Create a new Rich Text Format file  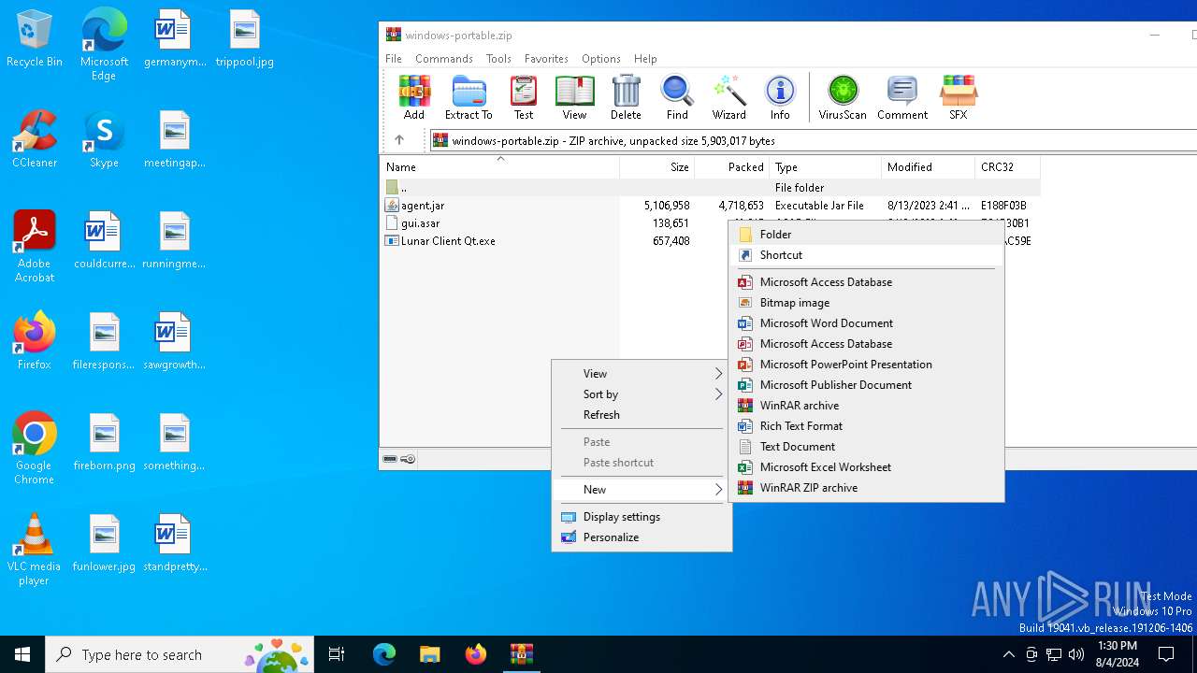tap(866, 425)
